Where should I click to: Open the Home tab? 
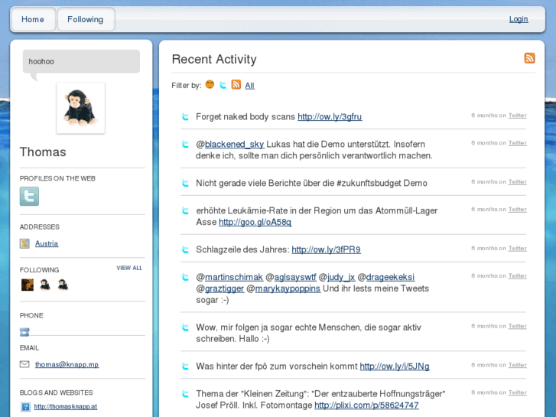pos(33,19)
